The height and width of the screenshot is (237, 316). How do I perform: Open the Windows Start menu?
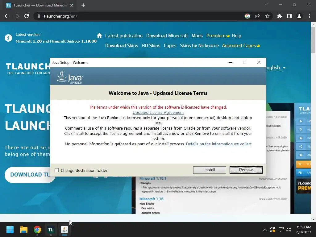(10, 230)
